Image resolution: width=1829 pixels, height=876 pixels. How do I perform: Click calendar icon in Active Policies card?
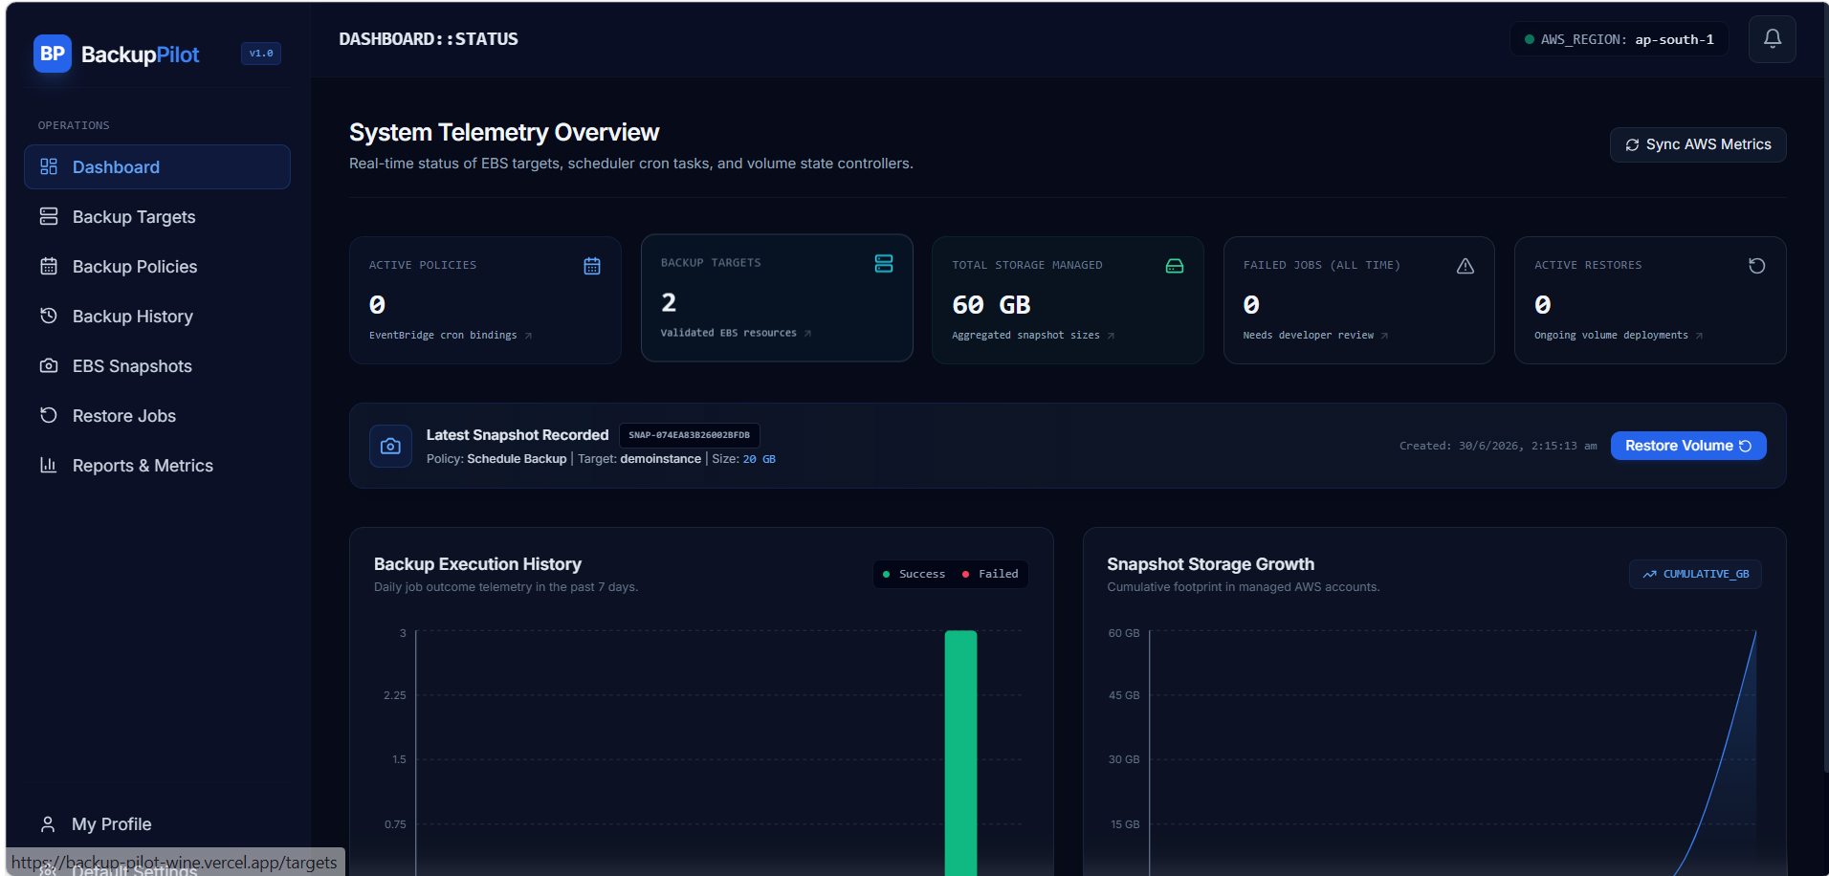592,266
